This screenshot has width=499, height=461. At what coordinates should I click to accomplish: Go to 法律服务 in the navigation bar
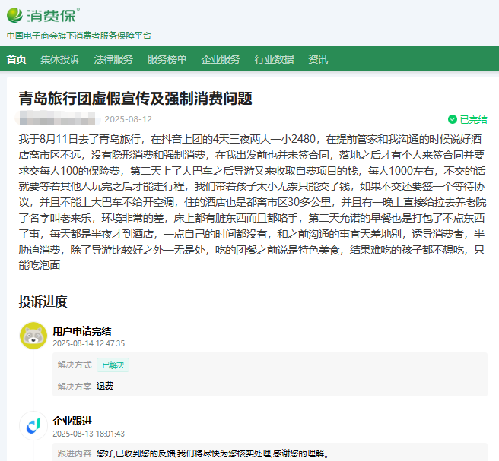(x=113, y=59)
